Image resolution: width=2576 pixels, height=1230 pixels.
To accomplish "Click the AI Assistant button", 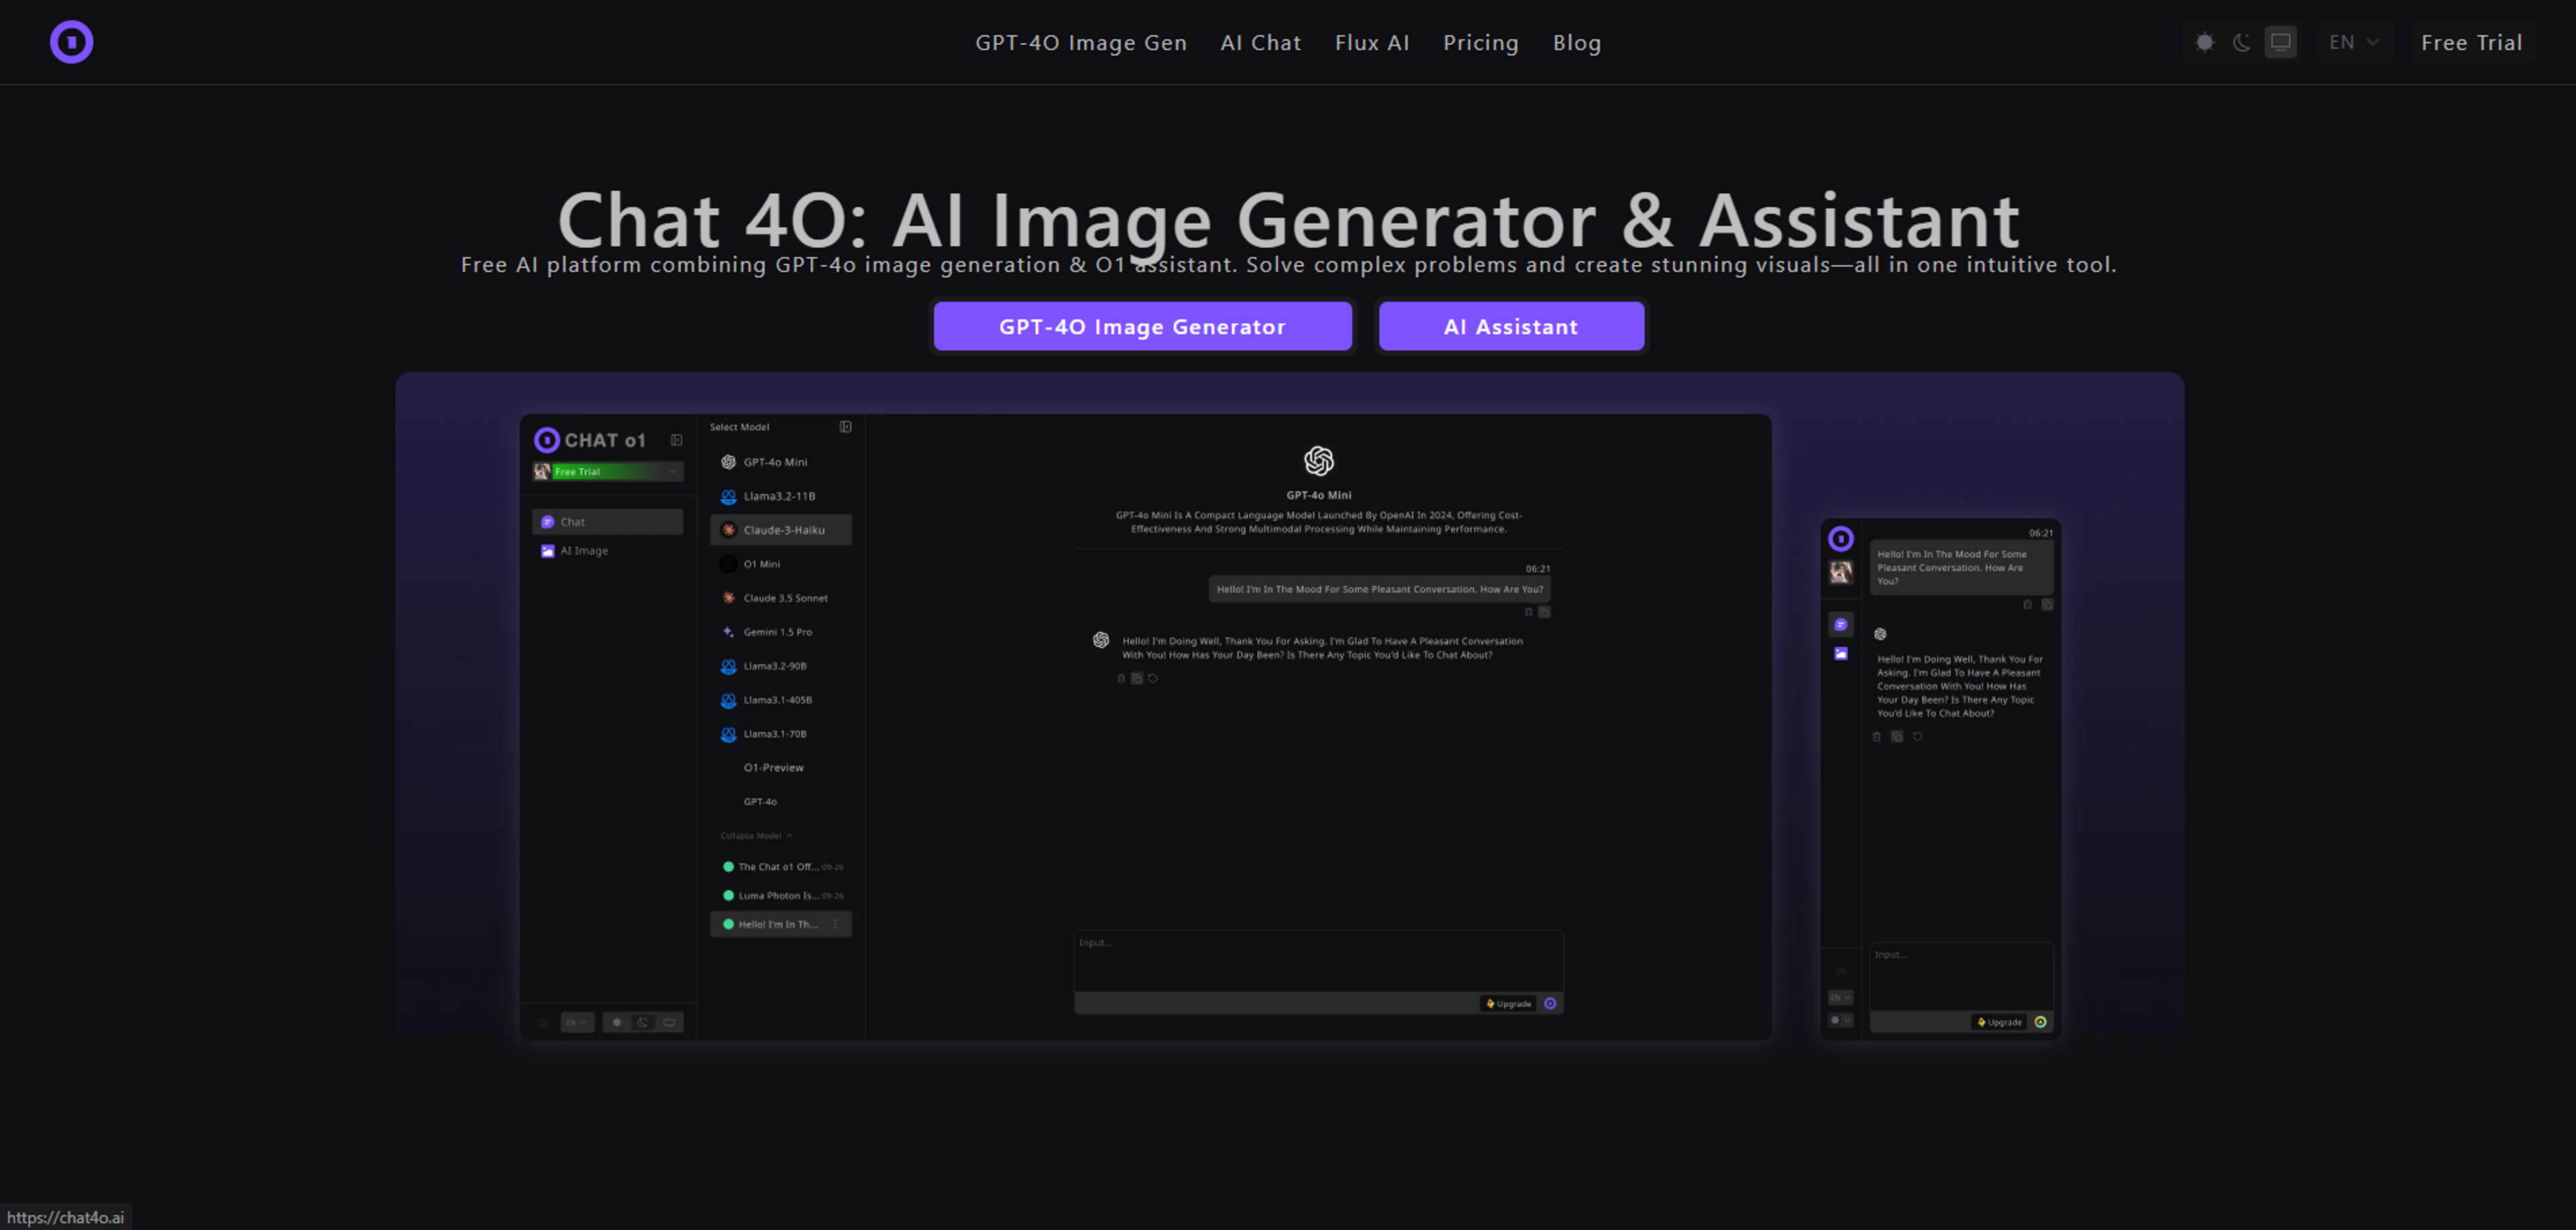I will coord(1511,326).
